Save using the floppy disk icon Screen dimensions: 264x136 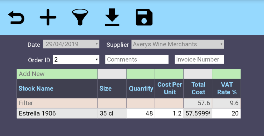(x=144, y=17)
